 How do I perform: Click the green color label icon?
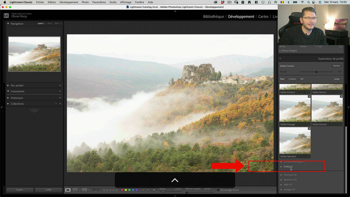(x=130, y=190)
